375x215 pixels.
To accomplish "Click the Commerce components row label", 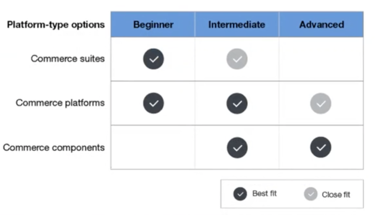I will [x=54, y=148].
